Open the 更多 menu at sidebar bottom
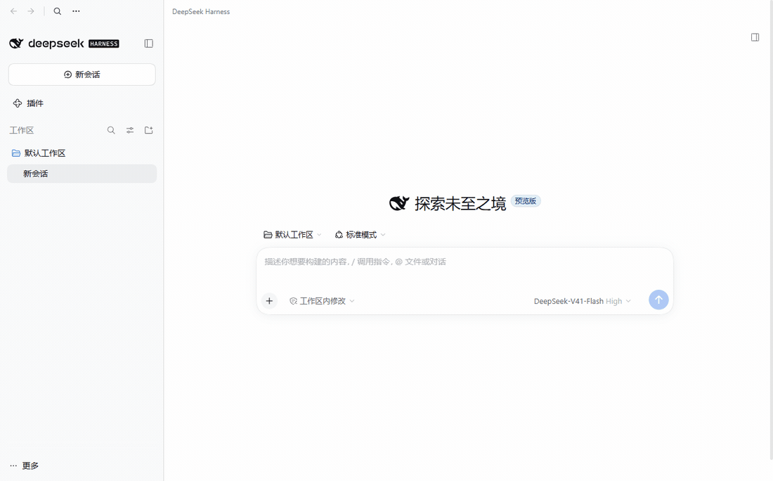This screenshot has width=773, height=481. 24,466
